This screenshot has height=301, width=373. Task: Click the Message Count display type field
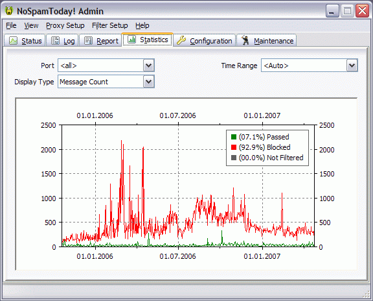pos(101,82)
